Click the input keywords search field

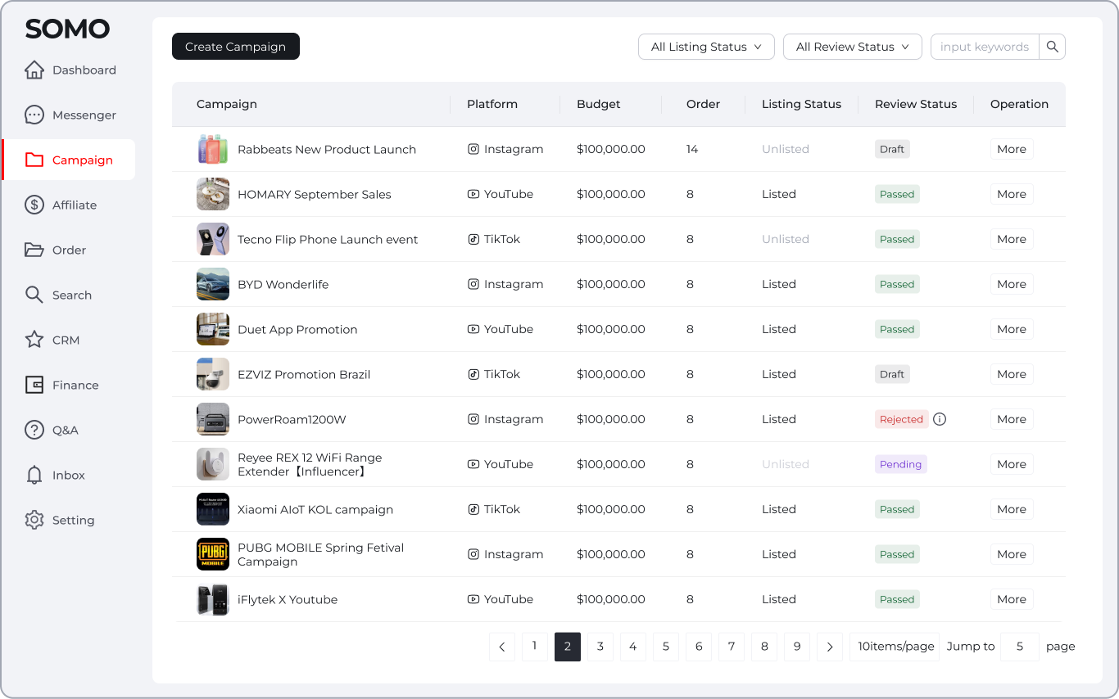tap(985, 47)
